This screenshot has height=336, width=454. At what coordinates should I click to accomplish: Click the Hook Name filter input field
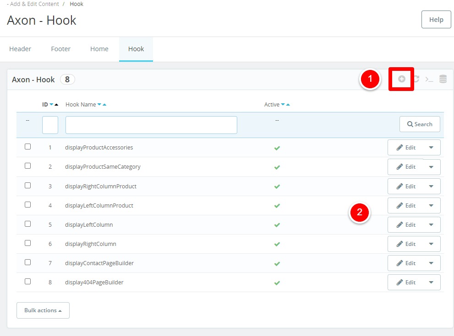click(x=151, y=125)
